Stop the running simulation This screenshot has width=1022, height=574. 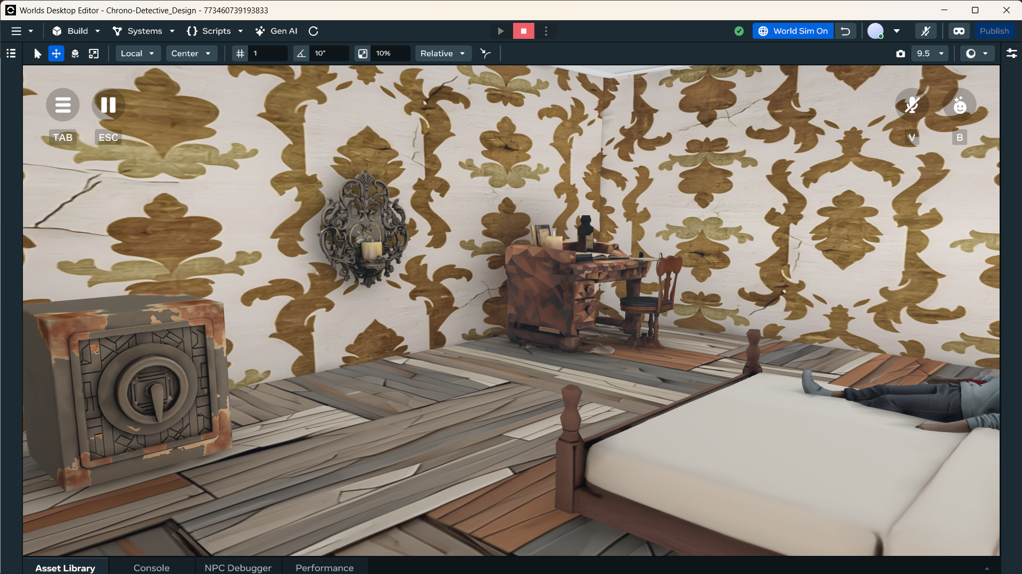click(x=523, y=31)
